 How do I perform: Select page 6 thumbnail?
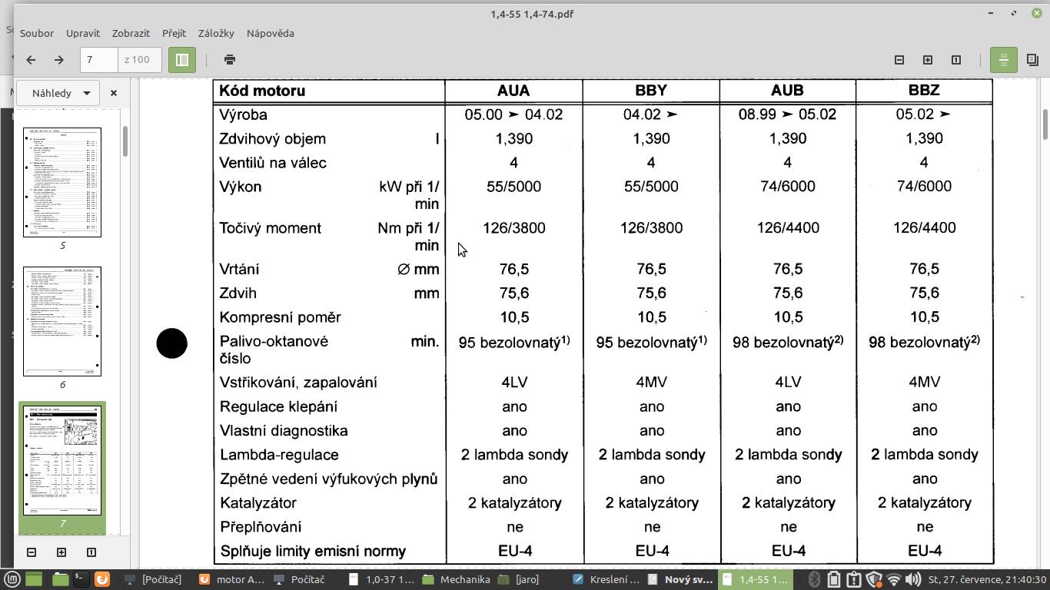pyautogui.click(x=62, y=322)
